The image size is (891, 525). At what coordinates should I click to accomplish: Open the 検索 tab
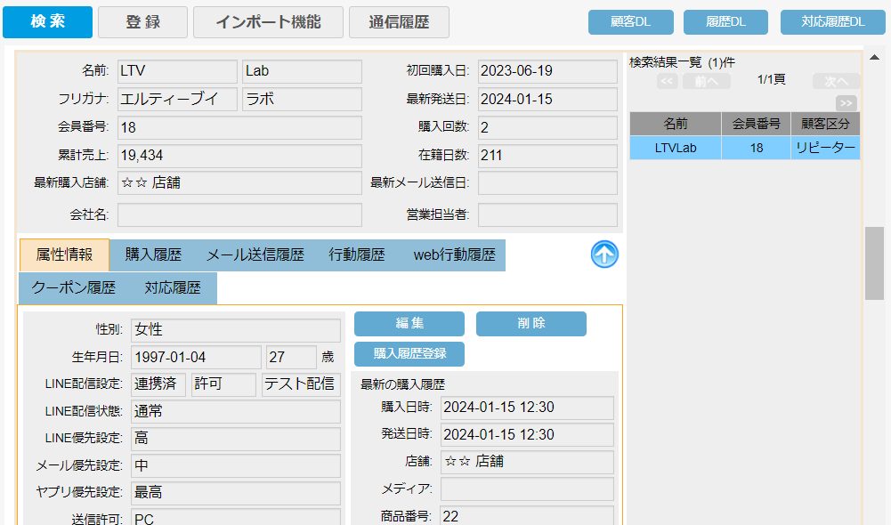tap(47, 22)
